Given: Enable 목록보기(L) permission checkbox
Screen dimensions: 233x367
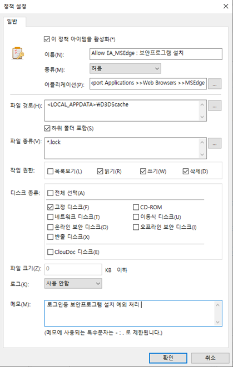Looking at the screenshot, I should [x=51, y=172].
